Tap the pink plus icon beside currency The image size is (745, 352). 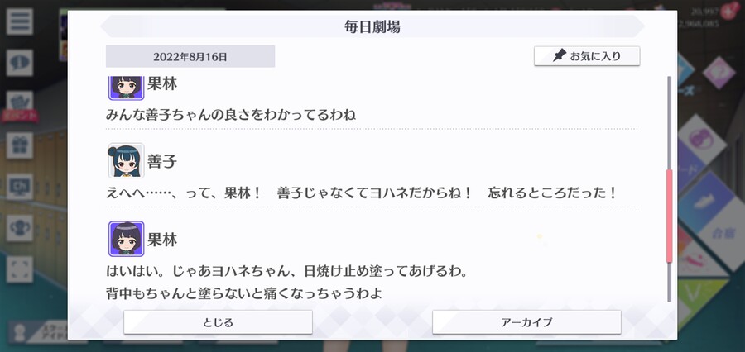tap(728, 11)
